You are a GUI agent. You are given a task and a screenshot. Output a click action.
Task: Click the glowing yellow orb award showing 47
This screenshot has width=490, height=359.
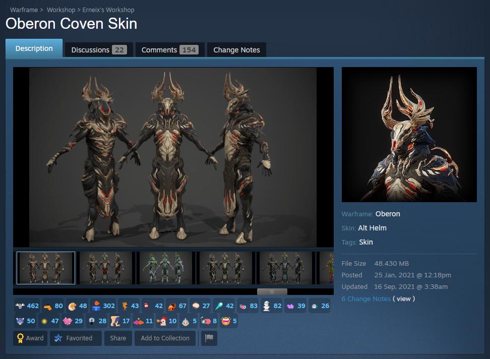(49, 321)
